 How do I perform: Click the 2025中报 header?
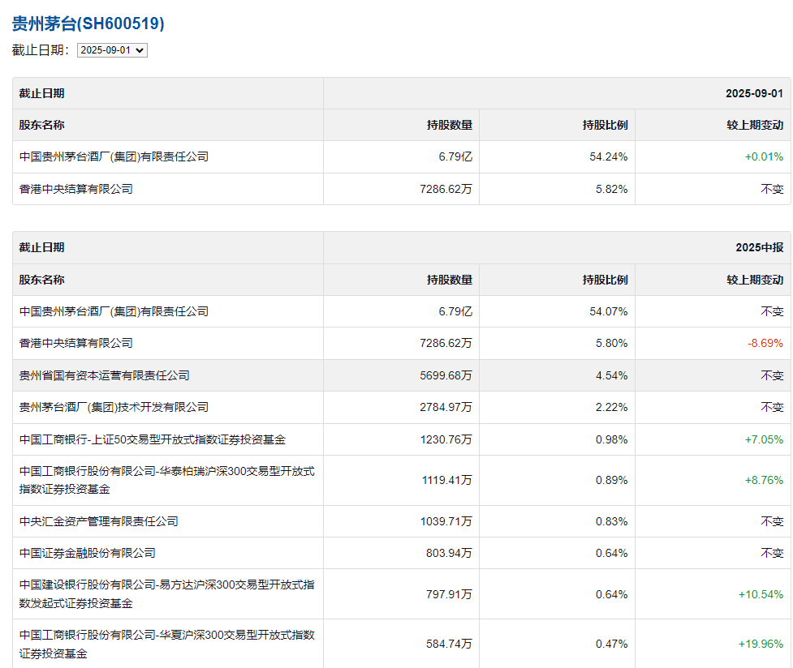[x=759, y=247]
